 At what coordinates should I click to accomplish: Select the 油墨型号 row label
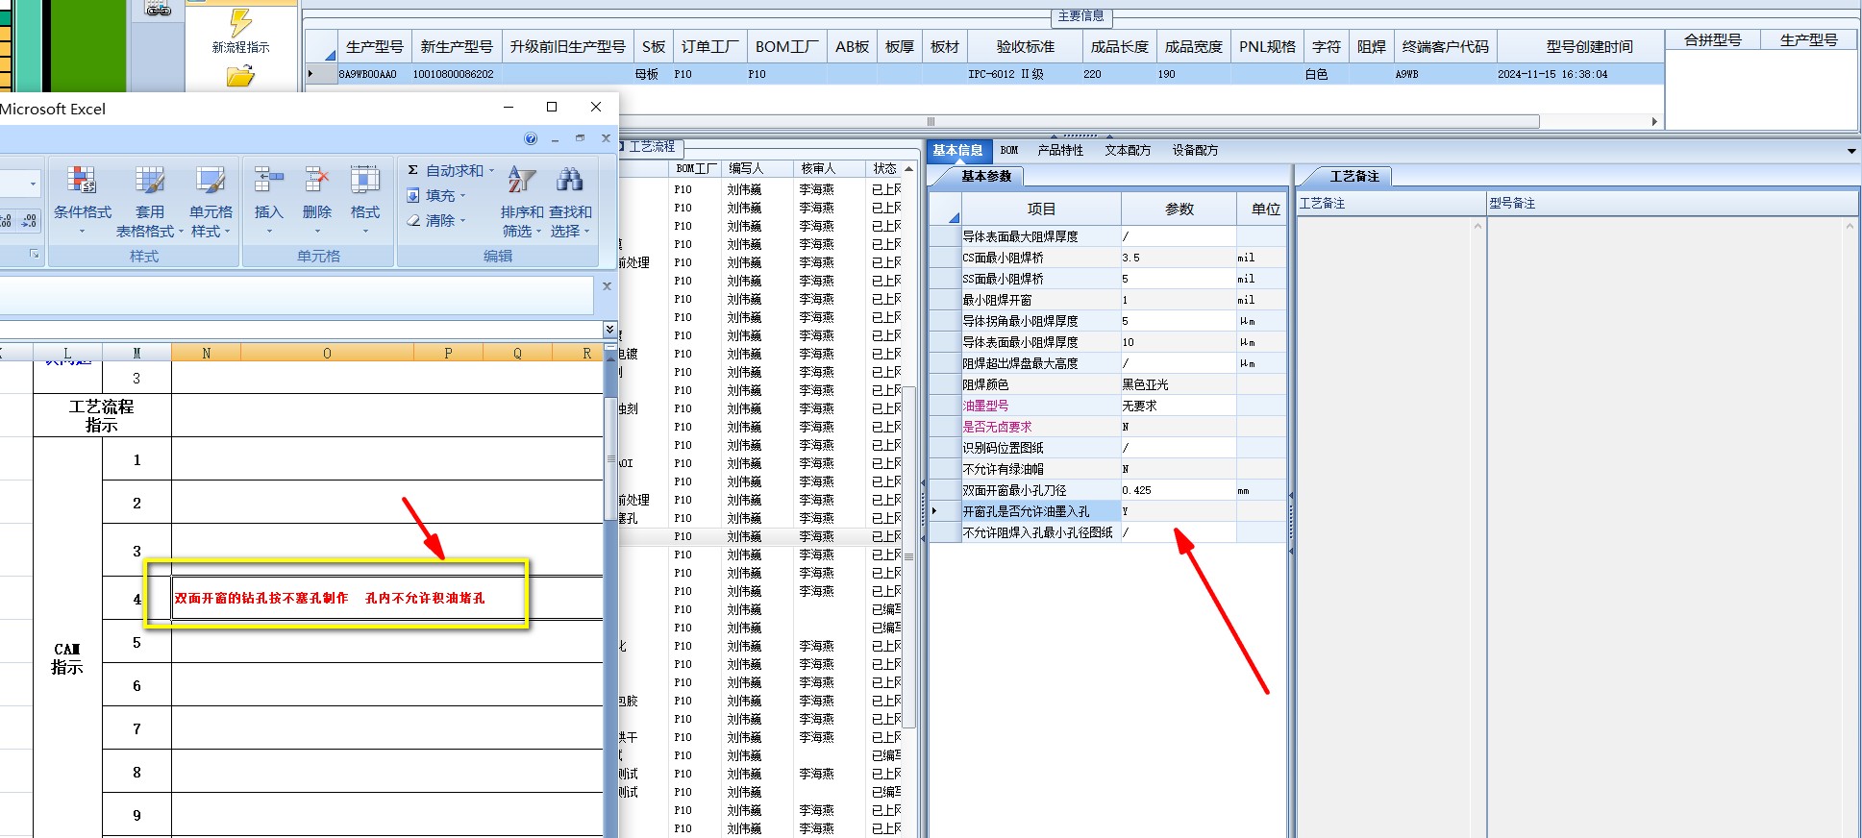pos(986,406)
